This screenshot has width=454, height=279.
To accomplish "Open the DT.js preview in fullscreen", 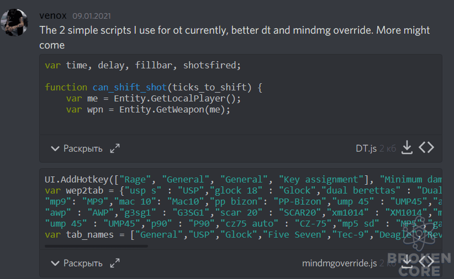I will [x=115, y=148].
